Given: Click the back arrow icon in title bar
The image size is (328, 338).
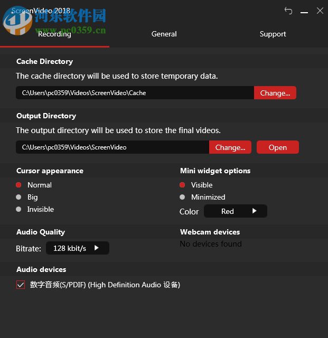Looking at the screenshot, I should 288,11.
